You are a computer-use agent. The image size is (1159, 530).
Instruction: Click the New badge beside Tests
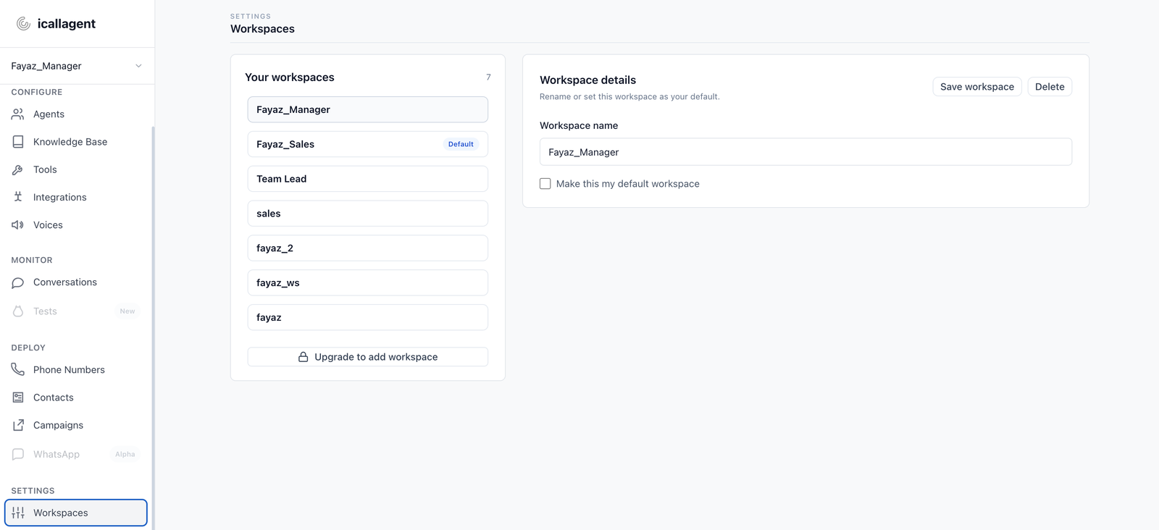(127, 311)
